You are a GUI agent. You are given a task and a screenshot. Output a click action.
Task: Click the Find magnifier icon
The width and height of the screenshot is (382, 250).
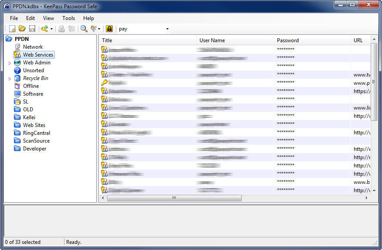pyautogui.click(x=84, y=29)
